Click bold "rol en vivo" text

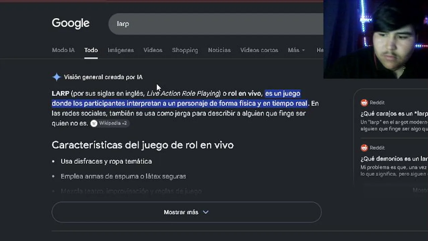point(244,93)
